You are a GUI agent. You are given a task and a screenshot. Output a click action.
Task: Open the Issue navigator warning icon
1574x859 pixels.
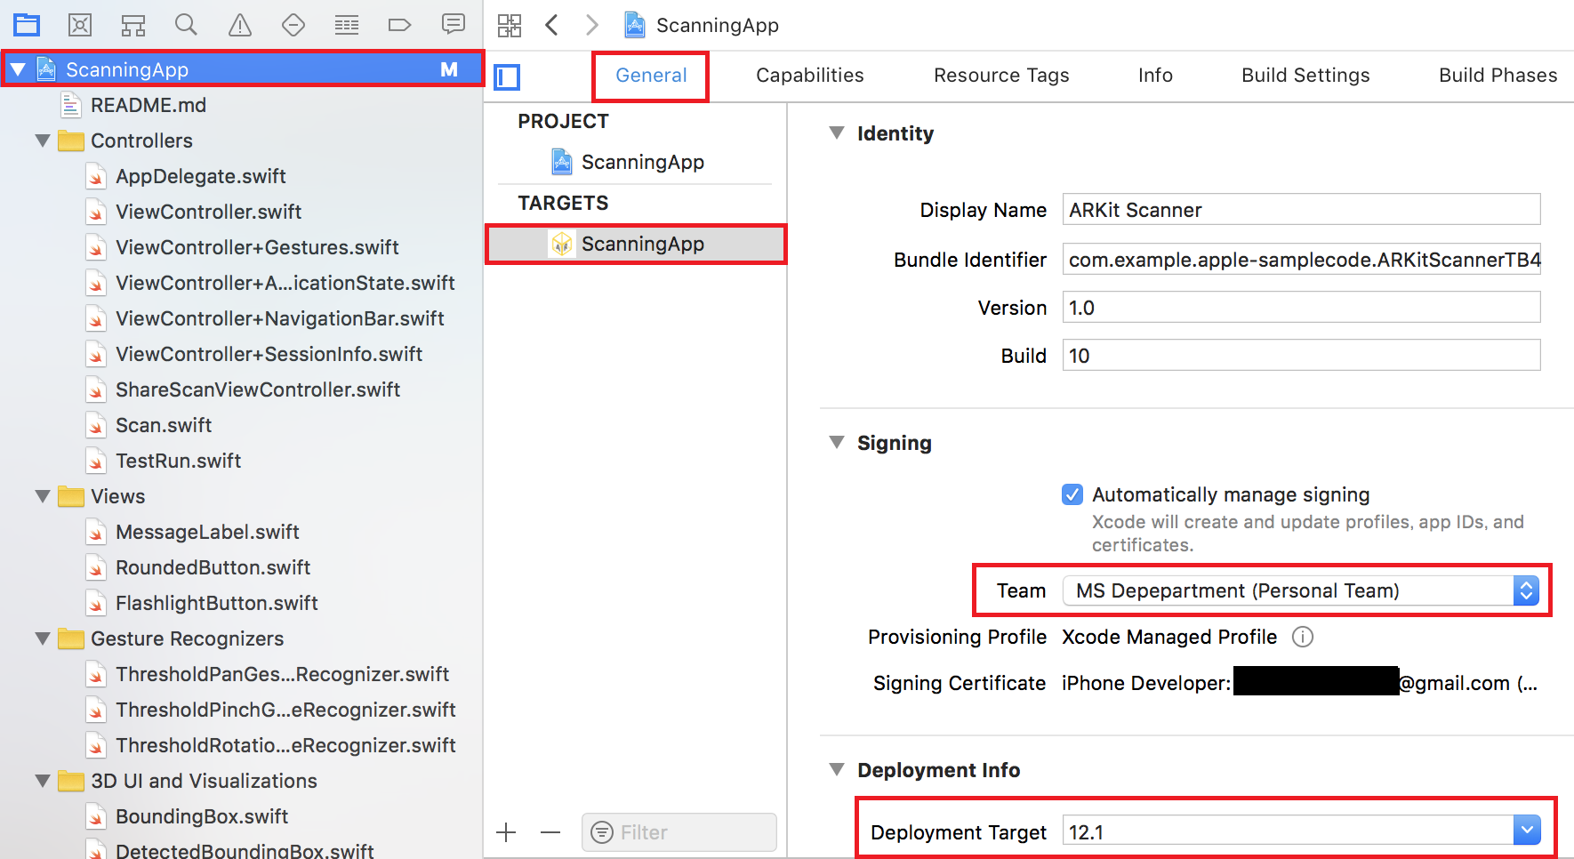pos(240,25)
